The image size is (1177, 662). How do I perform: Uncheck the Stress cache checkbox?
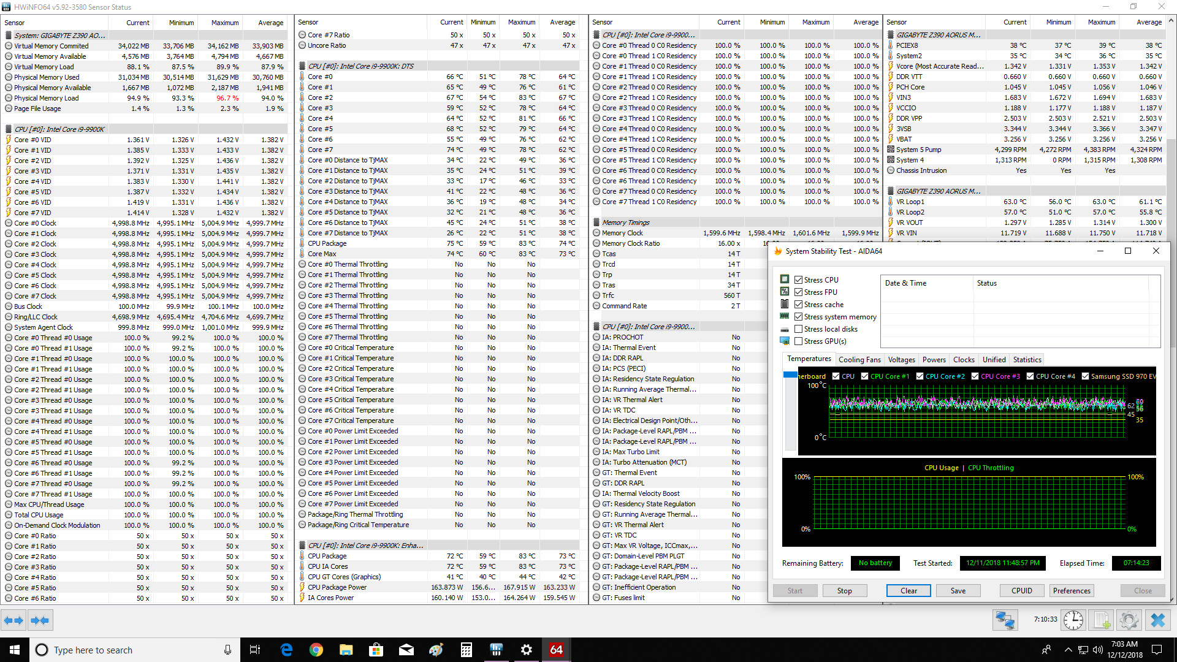pyautogui.click(x=798, y=304)
